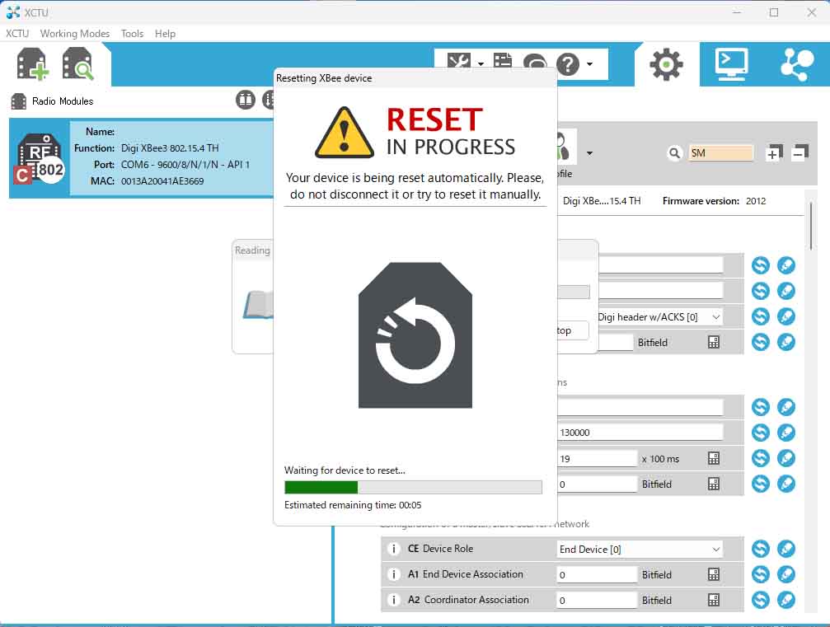Click the reset progress bar
This screenshot has height=627, width=830.
coord(413,487)
